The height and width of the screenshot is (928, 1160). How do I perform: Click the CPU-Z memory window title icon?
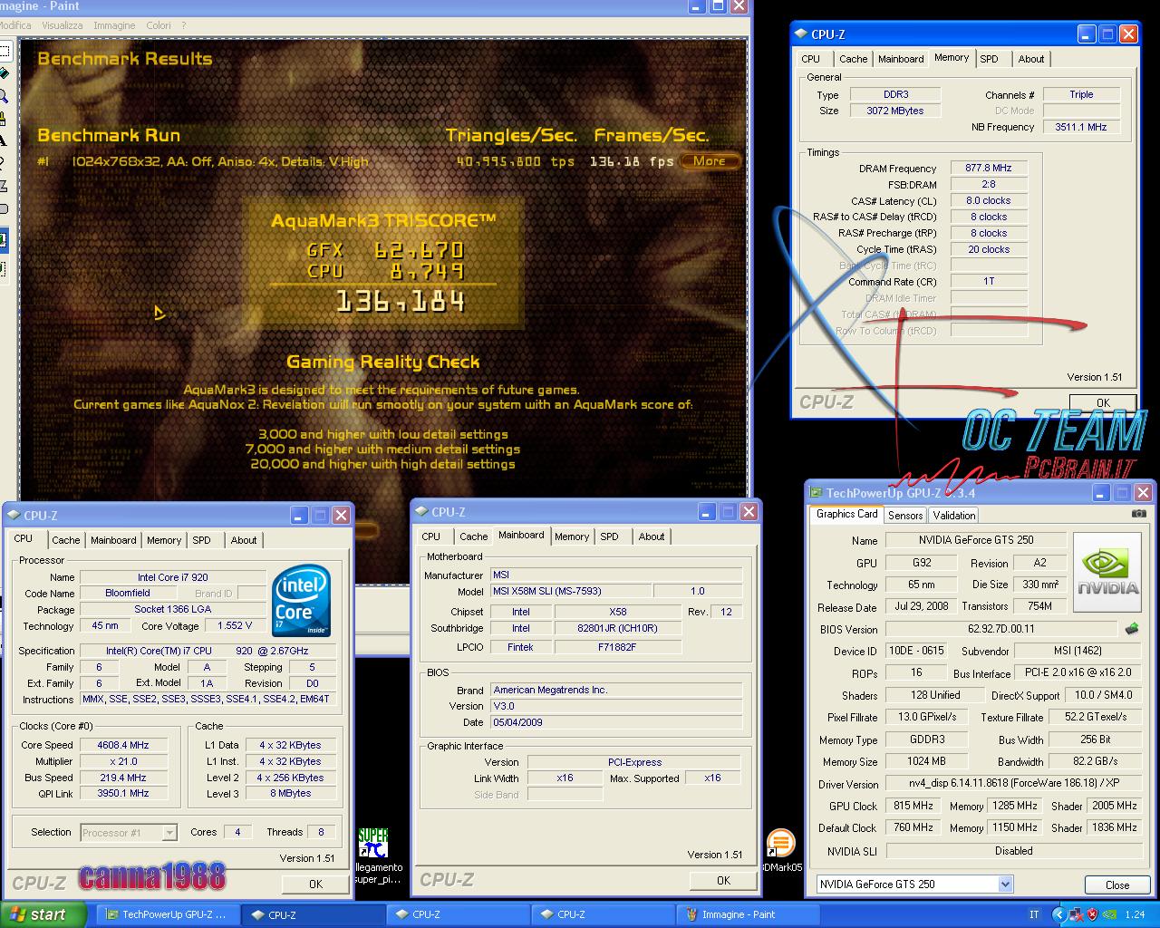point(800,34)
